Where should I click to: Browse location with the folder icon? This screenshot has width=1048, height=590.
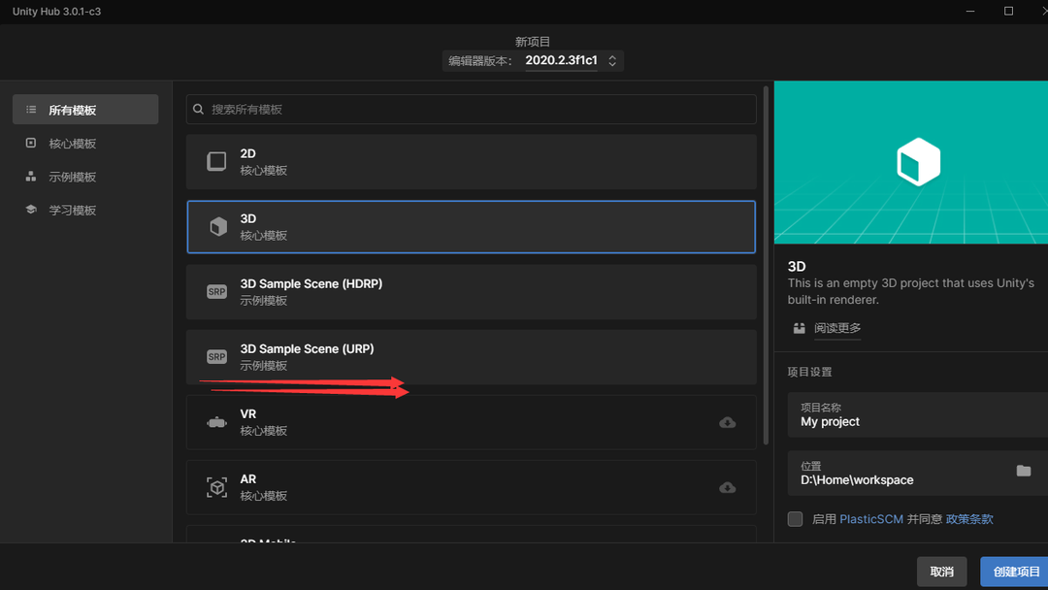click(1024, 471)
